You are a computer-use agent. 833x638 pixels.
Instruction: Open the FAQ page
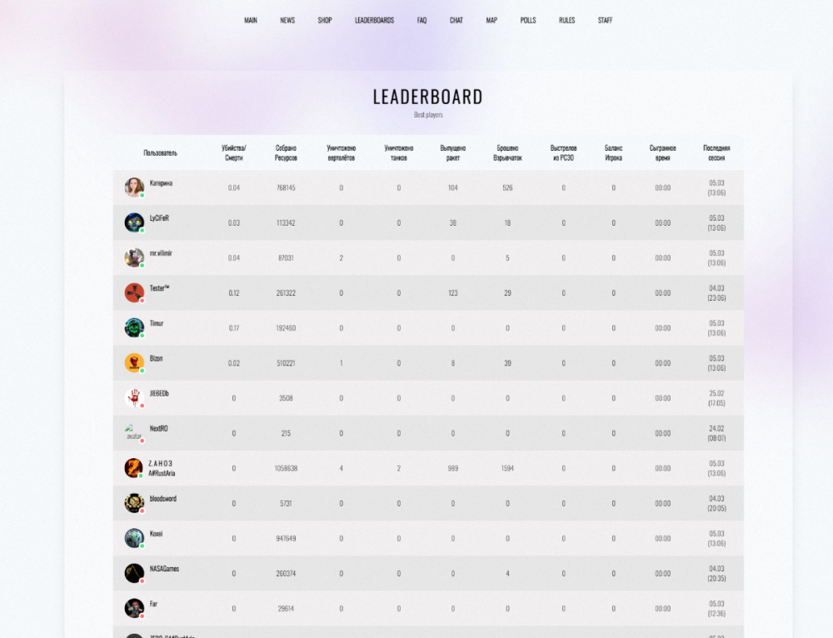click(x=421, y=20)
